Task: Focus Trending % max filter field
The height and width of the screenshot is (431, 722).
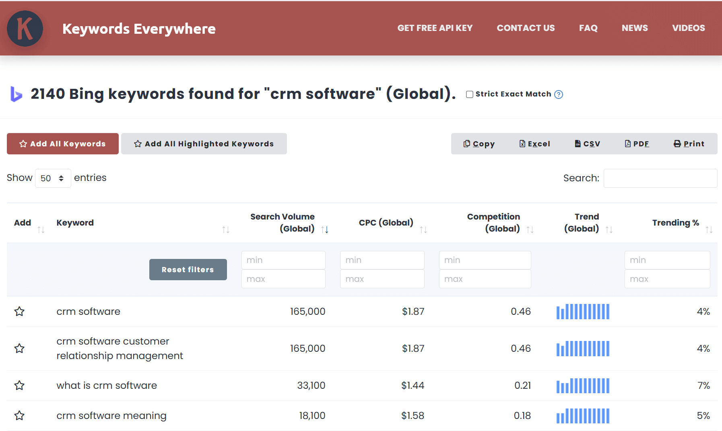Action: [x=667, y=279]
